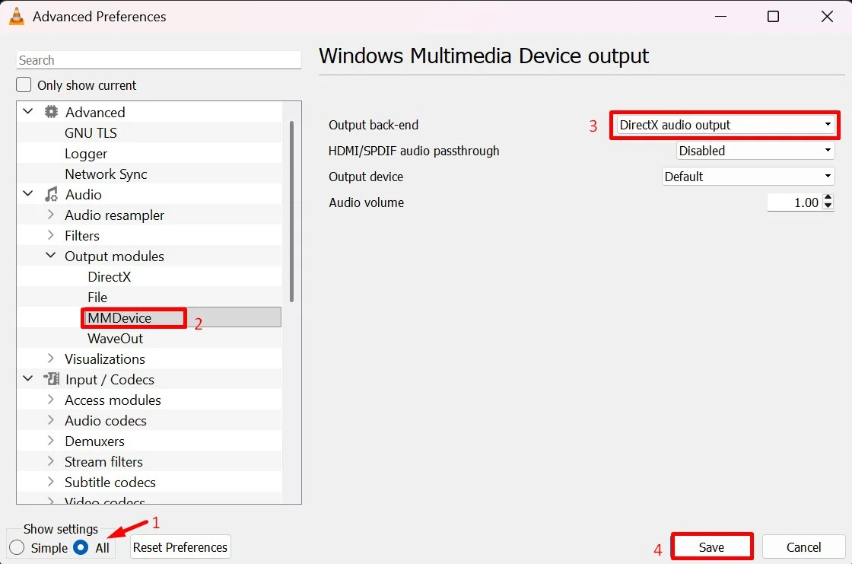Select the WaveOut output module
Screen dimensions: 852x564
pyautogui.click(x=115, y=338)
